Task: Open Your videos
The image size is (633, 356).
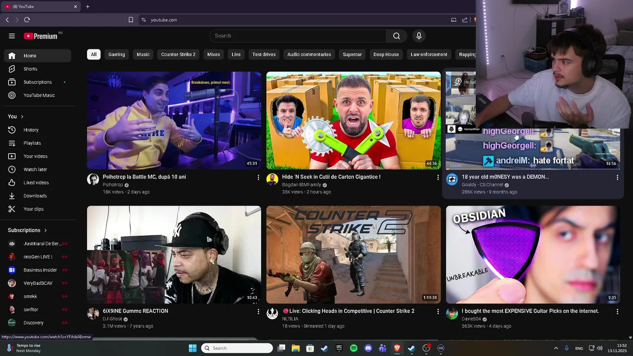Action: click(38, 156)
